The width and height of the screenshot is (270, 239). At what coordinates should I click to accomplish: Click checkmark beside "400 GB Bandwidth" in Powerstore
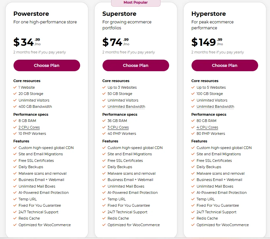[15, 106]
